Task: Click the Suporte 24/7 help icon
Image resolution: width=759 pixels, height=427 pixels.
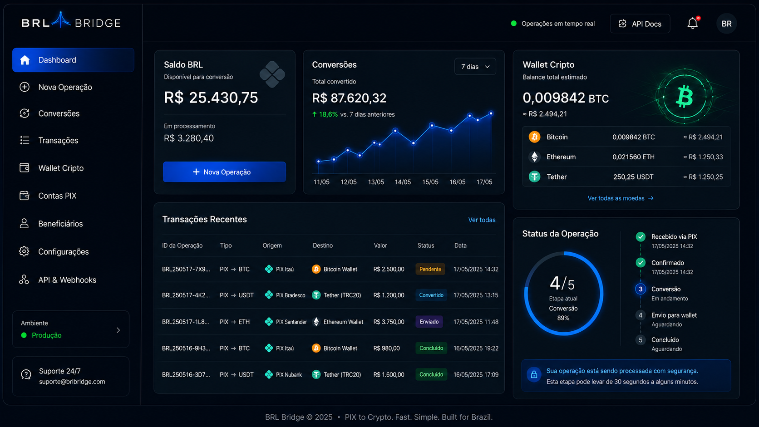Action: click(x=26, y=375)
